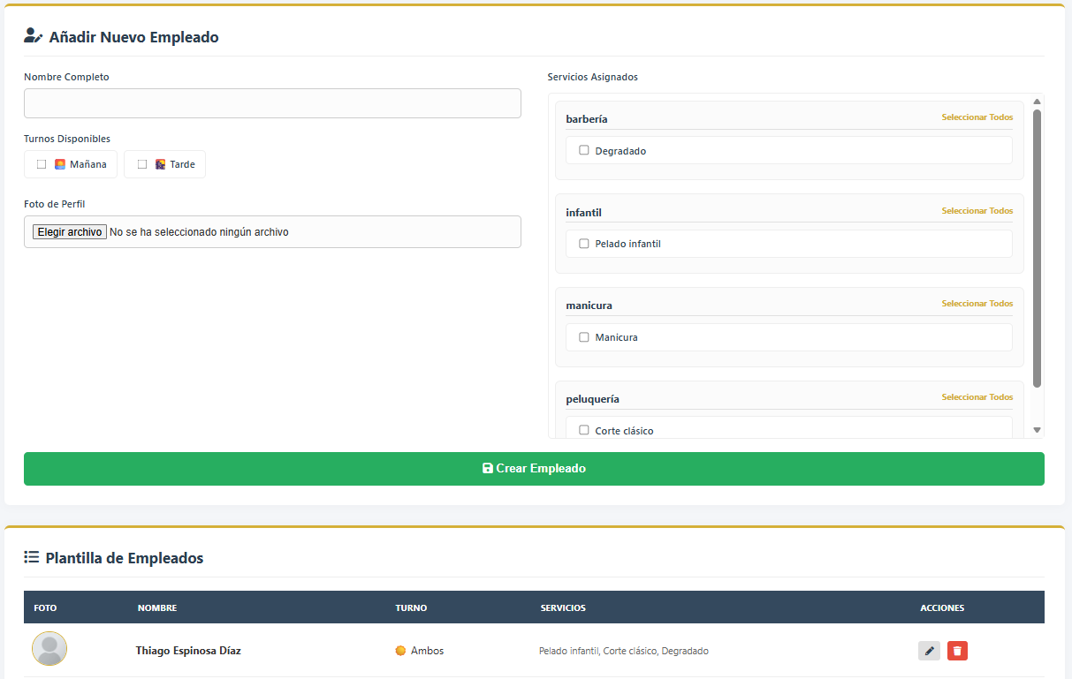Toggle the Corte clásico checkbox
This screenshot has width=1072, height=679.
[583, 430]
